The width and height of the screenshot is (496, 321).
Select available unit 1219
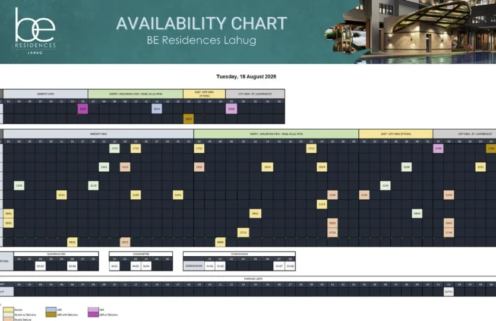93,185
